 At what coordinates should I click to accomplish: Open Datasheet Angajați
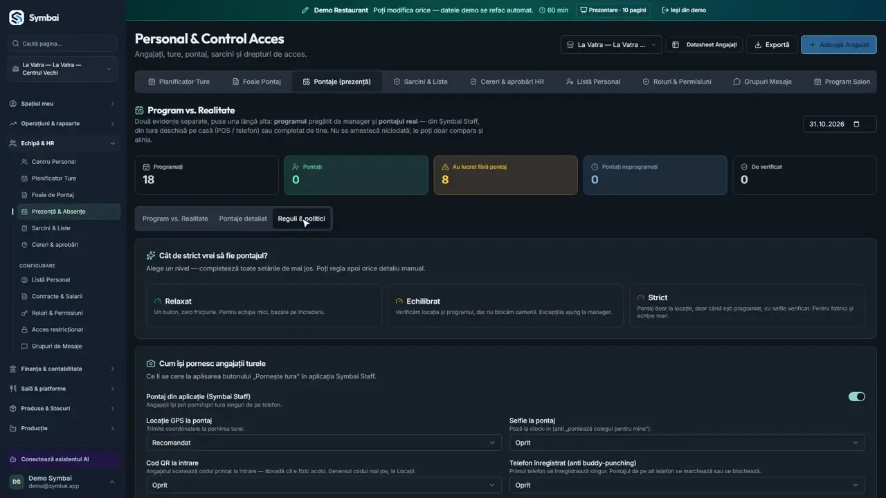coord(705,45)
